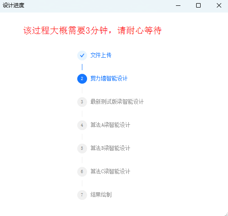Viewport: 228px width, 216px height.
Task: Select the 最新测试版梁智能设计 step label
Action: tap(117, 102)
